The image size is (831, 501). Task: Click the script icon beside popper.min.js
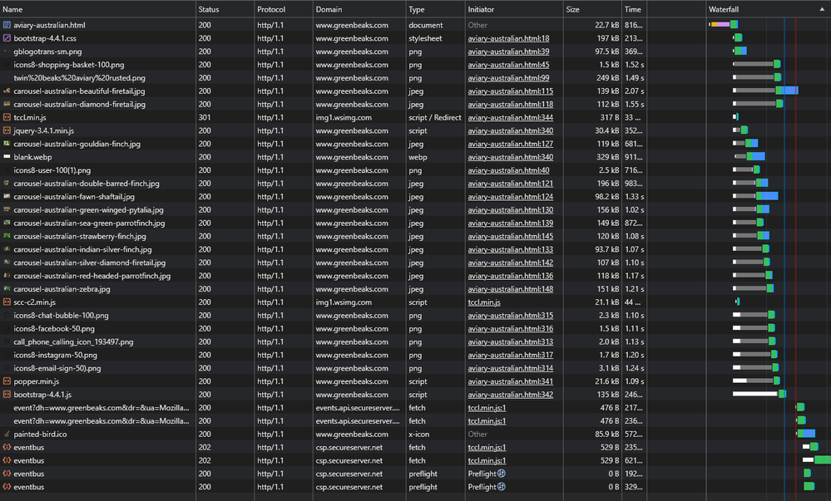click(7, 381)
